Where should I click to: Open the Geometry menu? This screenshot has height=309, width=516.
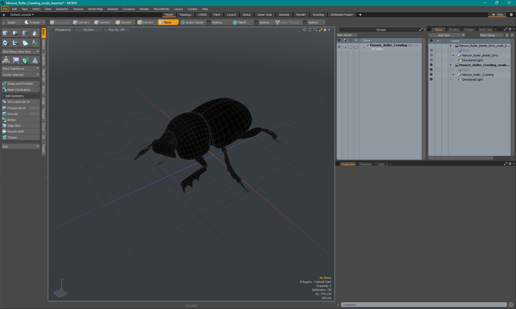tap(62, 9)
